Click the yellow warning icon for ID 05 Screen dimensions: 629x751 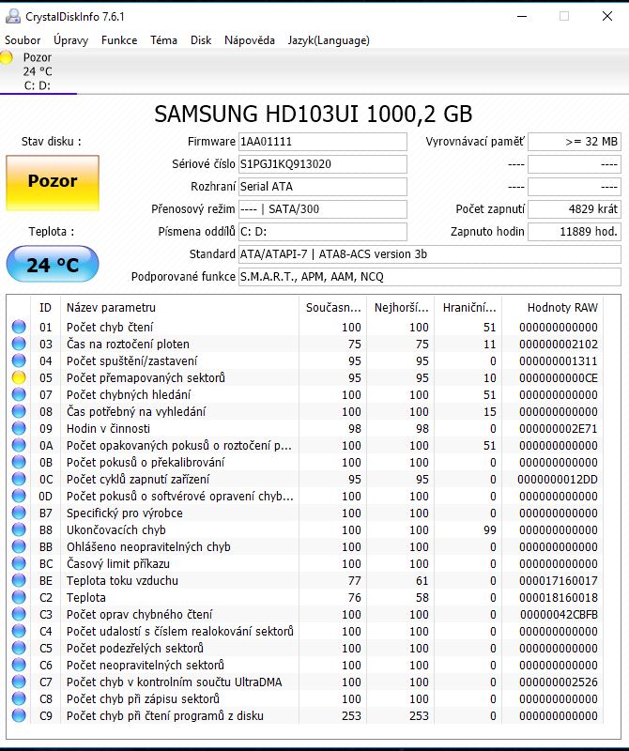click(19, 378)
